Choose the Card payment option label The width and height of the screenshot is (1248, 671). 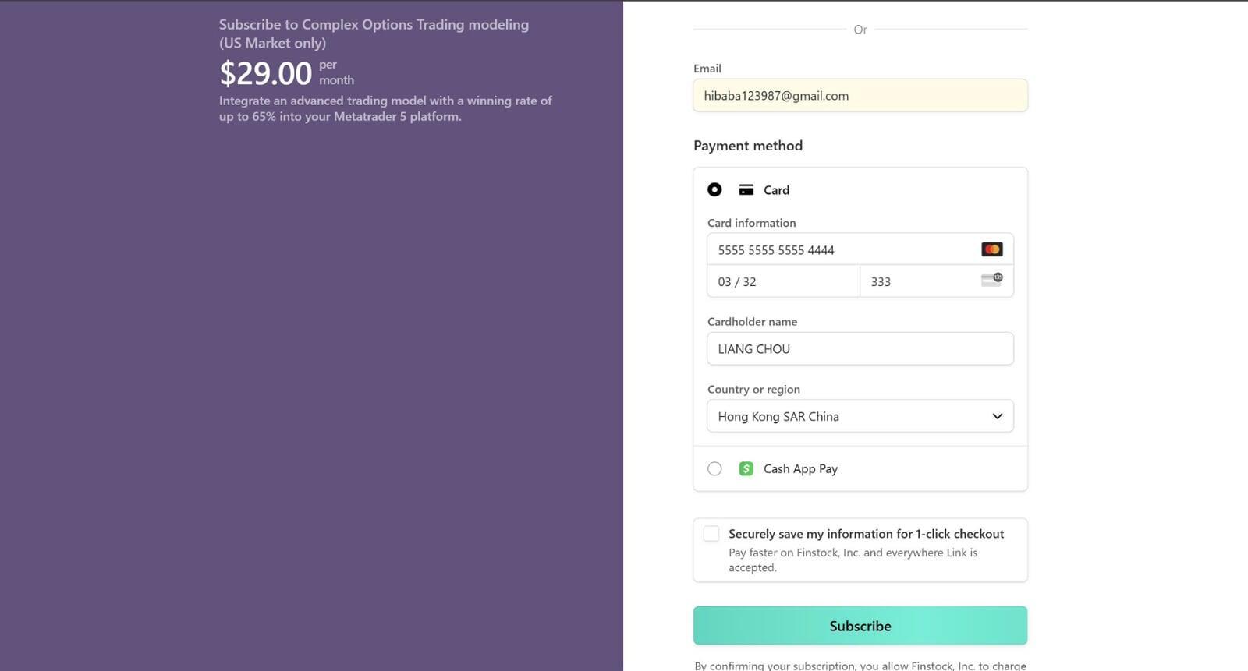coord(776,190)
